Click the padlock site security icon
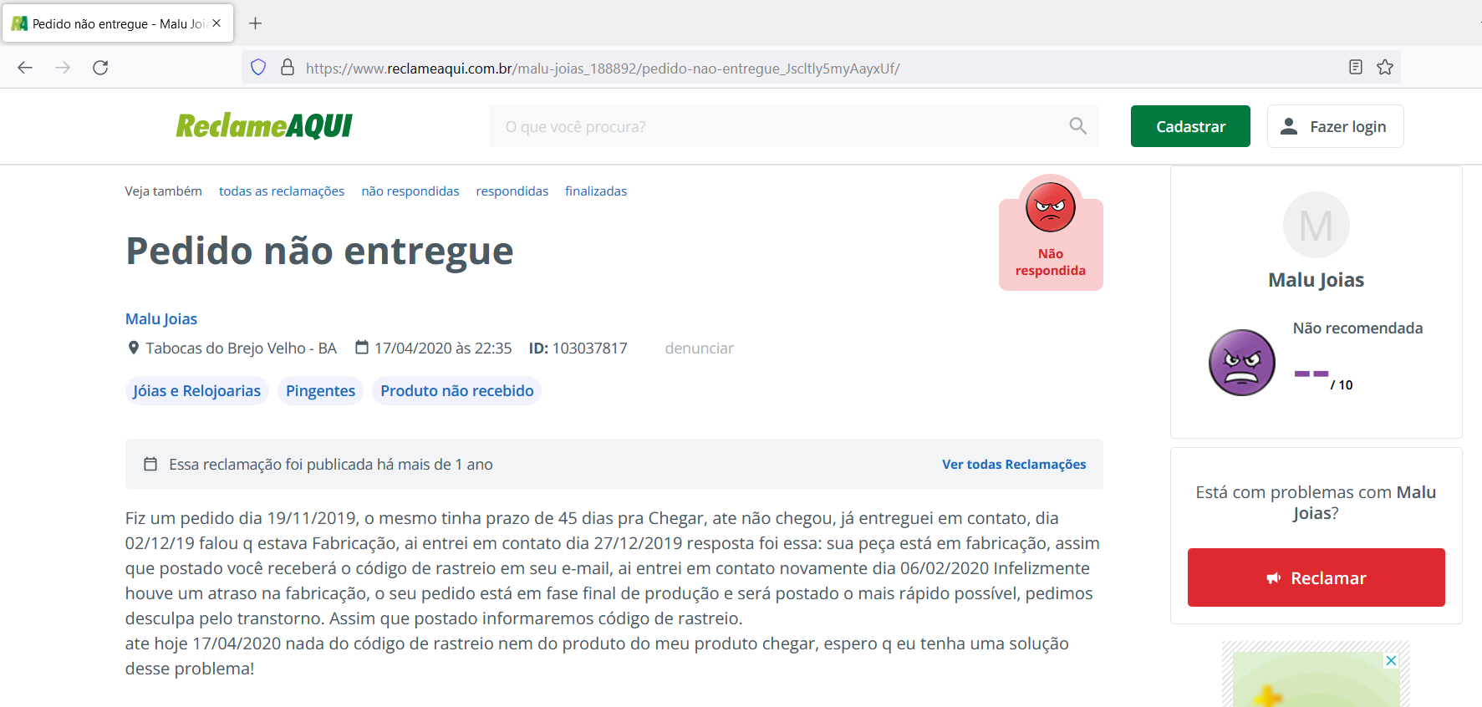Screen dimensions: 1482x707 coord(288,68)
